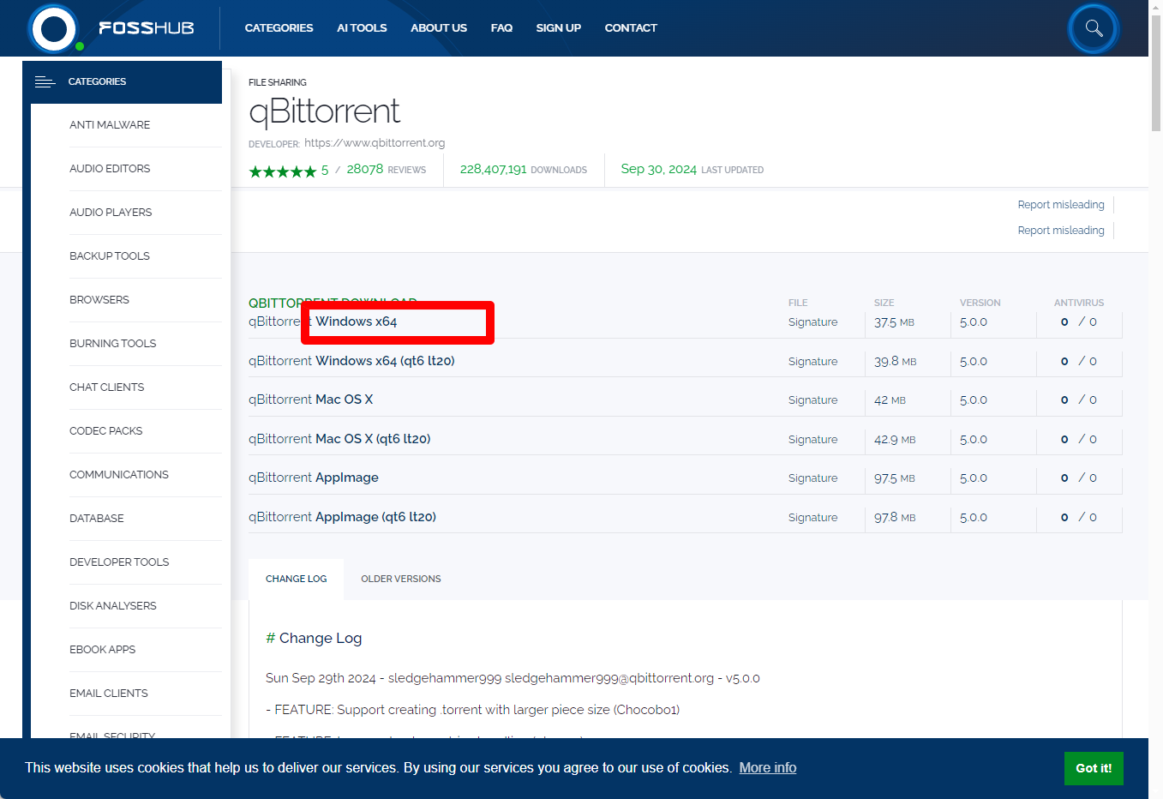The height and width of the screenshot is (799, 1163).
Task: Open the More info cookie link
Action: [768, 768]
